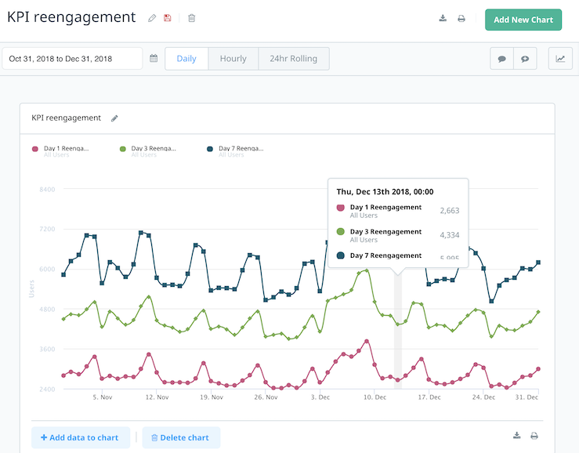Screen dimensions: 579x453
Task: Click the top download icon near Add New Chart
Action: click(443, 18)
